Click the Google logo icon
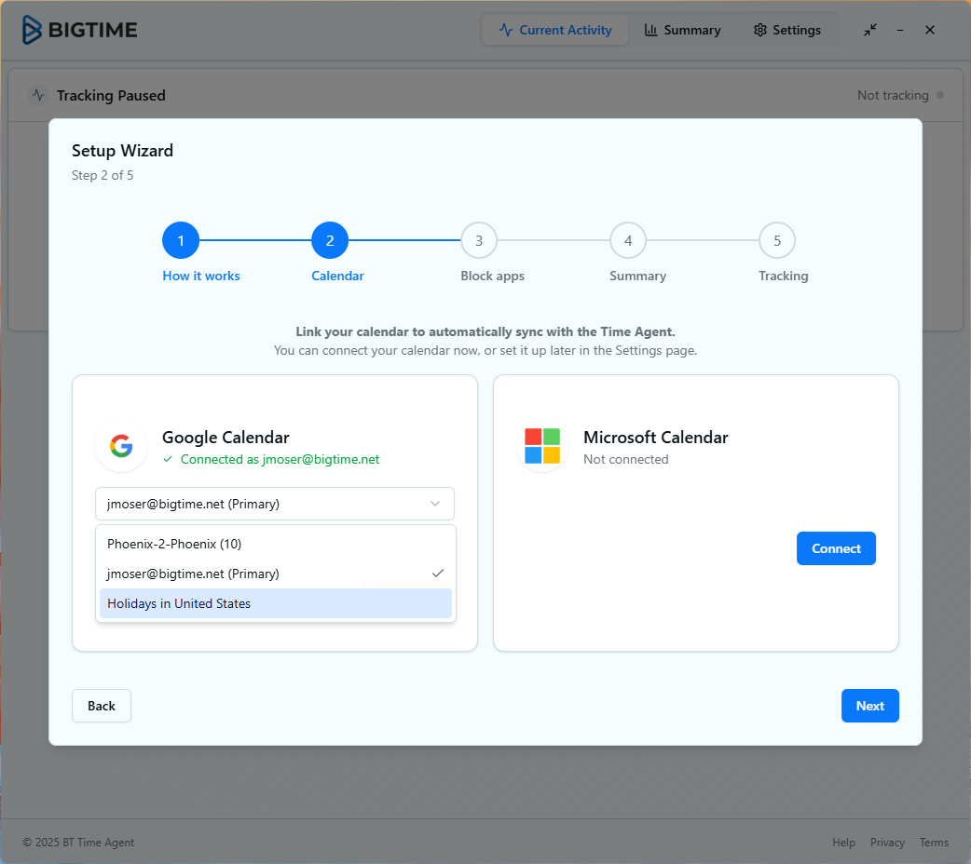 121,446
